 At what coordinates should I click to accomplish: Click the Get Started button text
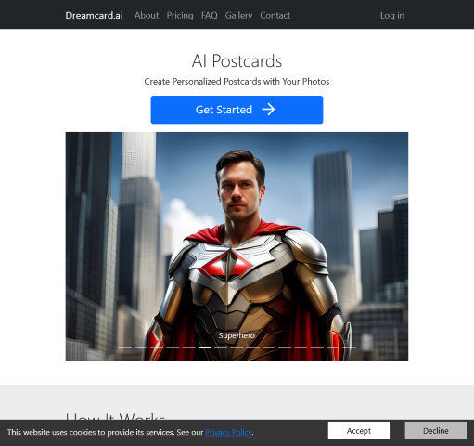click(224, 110)
